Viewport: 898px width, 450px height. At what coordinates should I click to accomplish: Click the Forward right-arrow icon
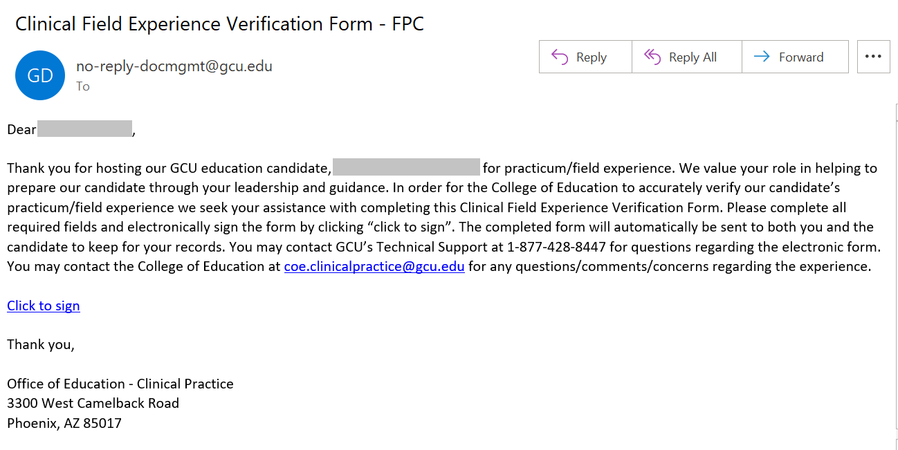tap(762, 57)
